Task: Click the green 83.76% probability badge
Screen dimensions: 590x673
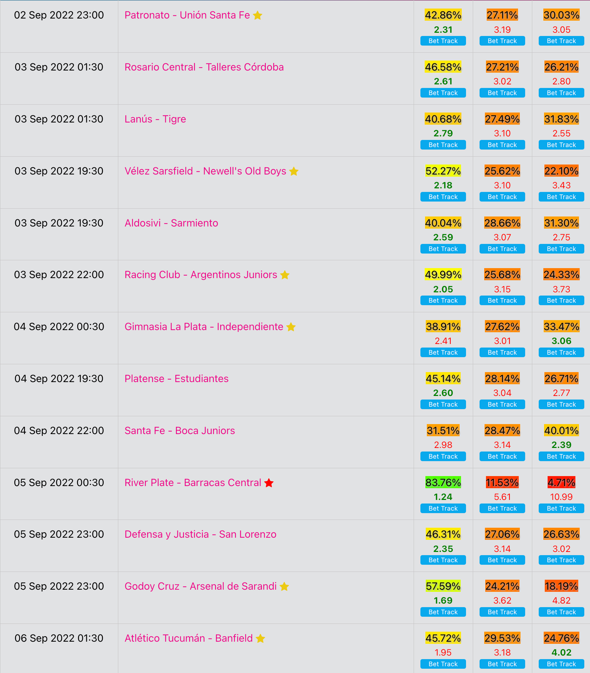Action: tap(443, 482)
